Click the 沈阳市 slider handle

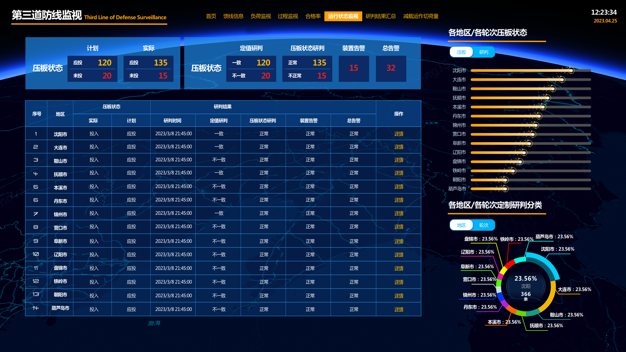tap(571, 70)
